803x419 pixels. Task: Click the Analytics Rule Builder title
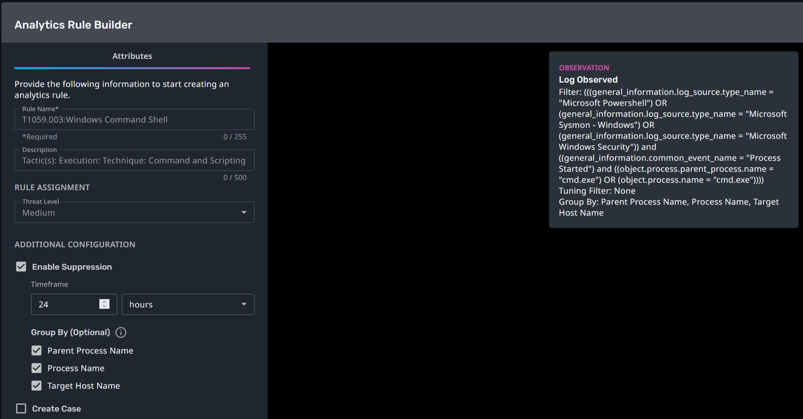[73, 25]
